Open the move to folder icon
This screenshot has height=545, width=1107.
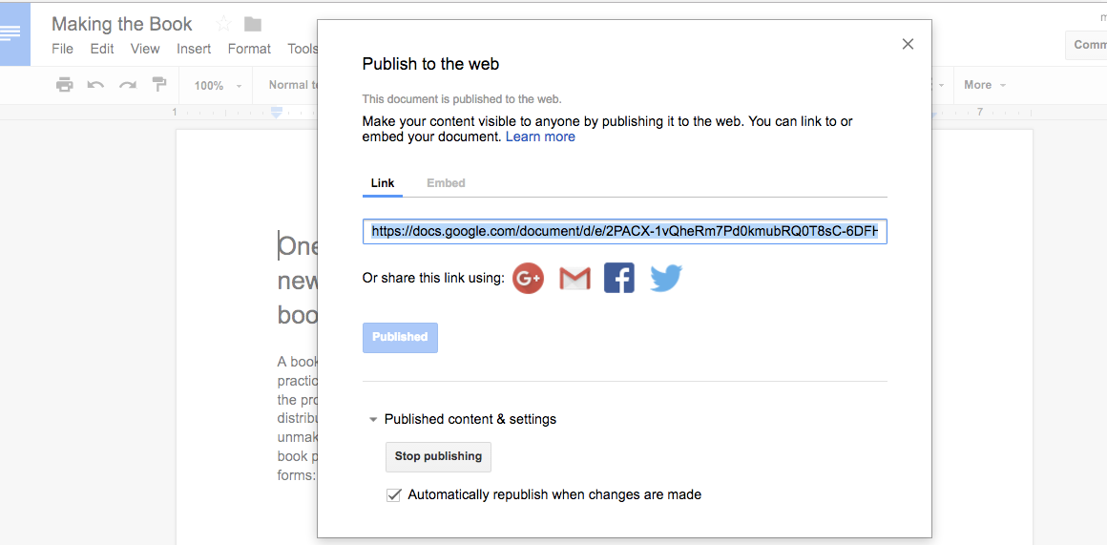click(x=253, y=24)
